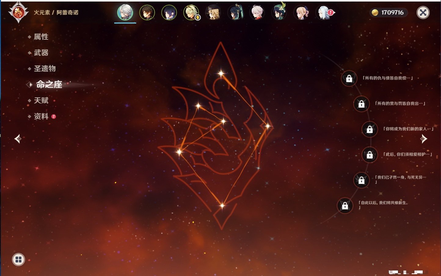
Task: Select the 命之座 constellation menu
Action: (x=49, y=84)
